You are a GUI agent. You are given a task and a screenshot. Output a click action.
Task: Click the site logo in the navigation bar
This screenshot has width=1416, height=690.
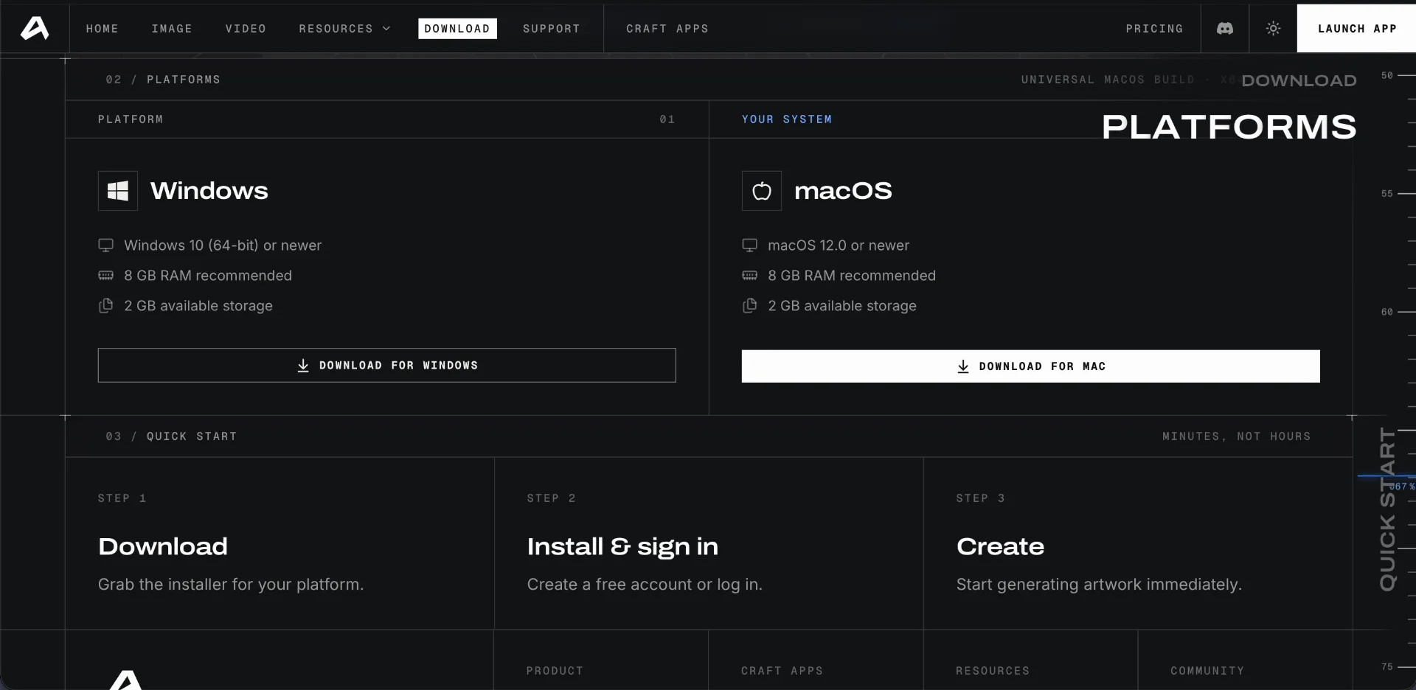point(35,28)
